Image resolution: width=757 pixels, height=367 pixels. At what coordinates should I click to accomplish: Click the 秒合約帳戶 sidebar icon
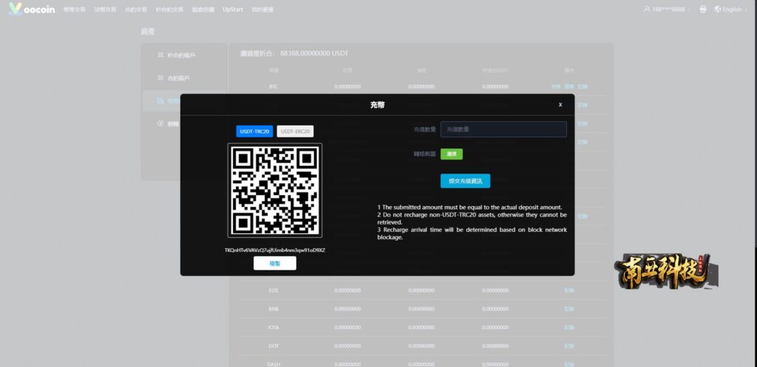pyautogui.click(x=160, y=55)
